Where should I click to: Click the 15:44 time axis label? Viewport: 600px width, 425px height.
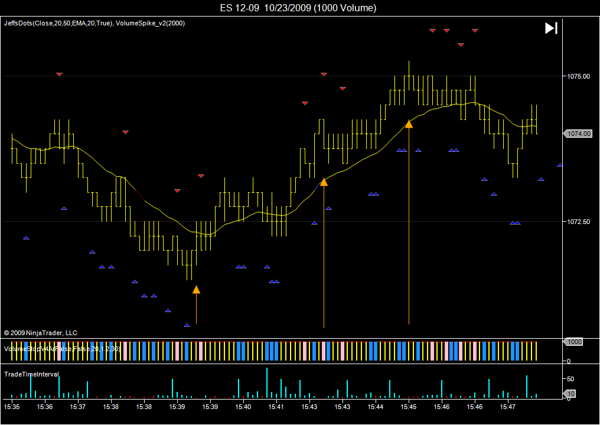(x=376, y=407)
